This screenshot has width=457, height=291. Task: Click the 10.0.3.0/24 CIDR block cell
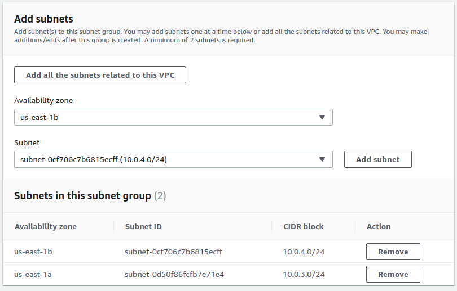304,274
